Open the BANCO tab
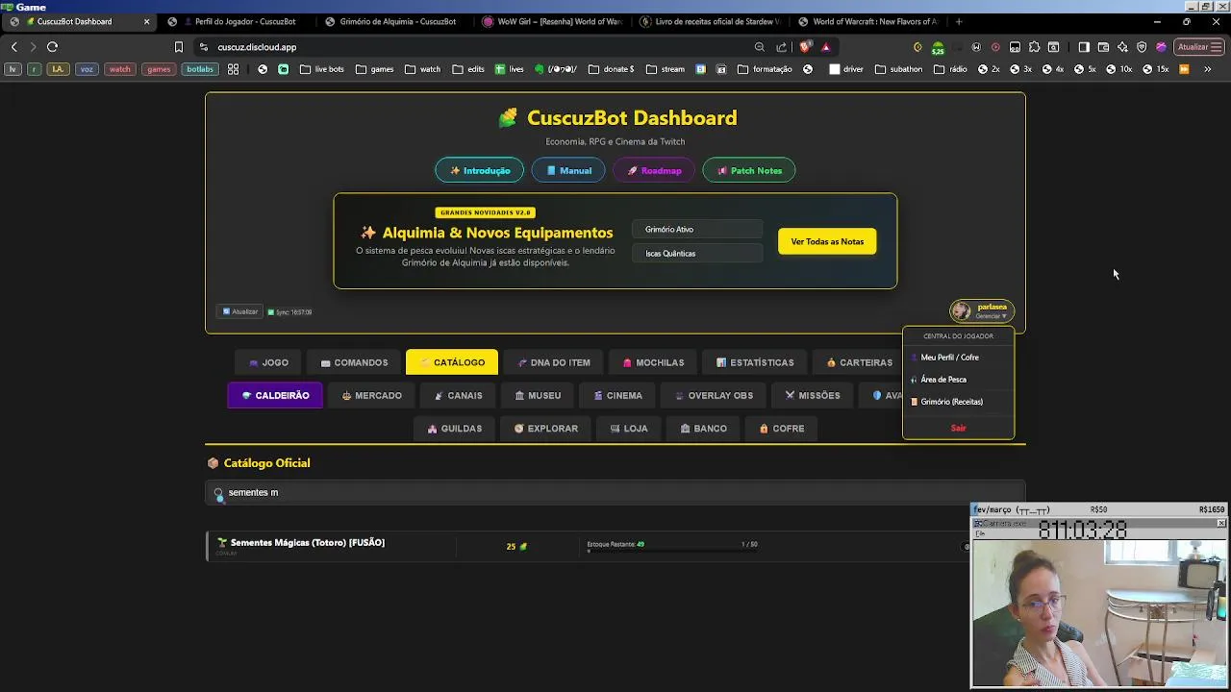Viewport: 1231px width, 692px height. (x=703, y=428)
